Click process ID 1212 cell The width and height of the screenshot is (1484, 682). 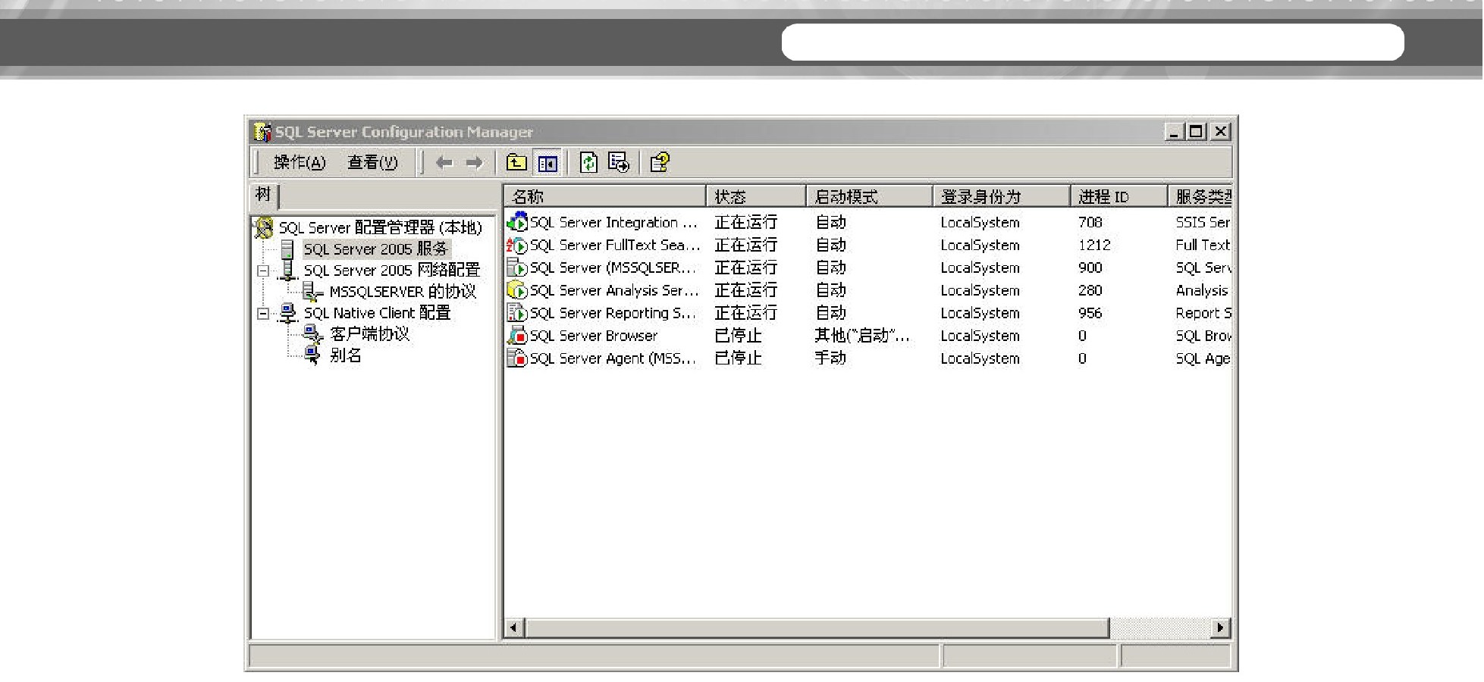(x=1094, y=245)
